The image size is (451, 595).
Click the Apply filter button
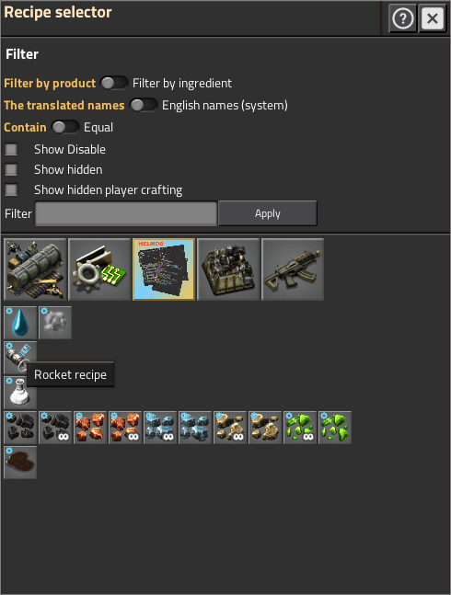[268, 213]
